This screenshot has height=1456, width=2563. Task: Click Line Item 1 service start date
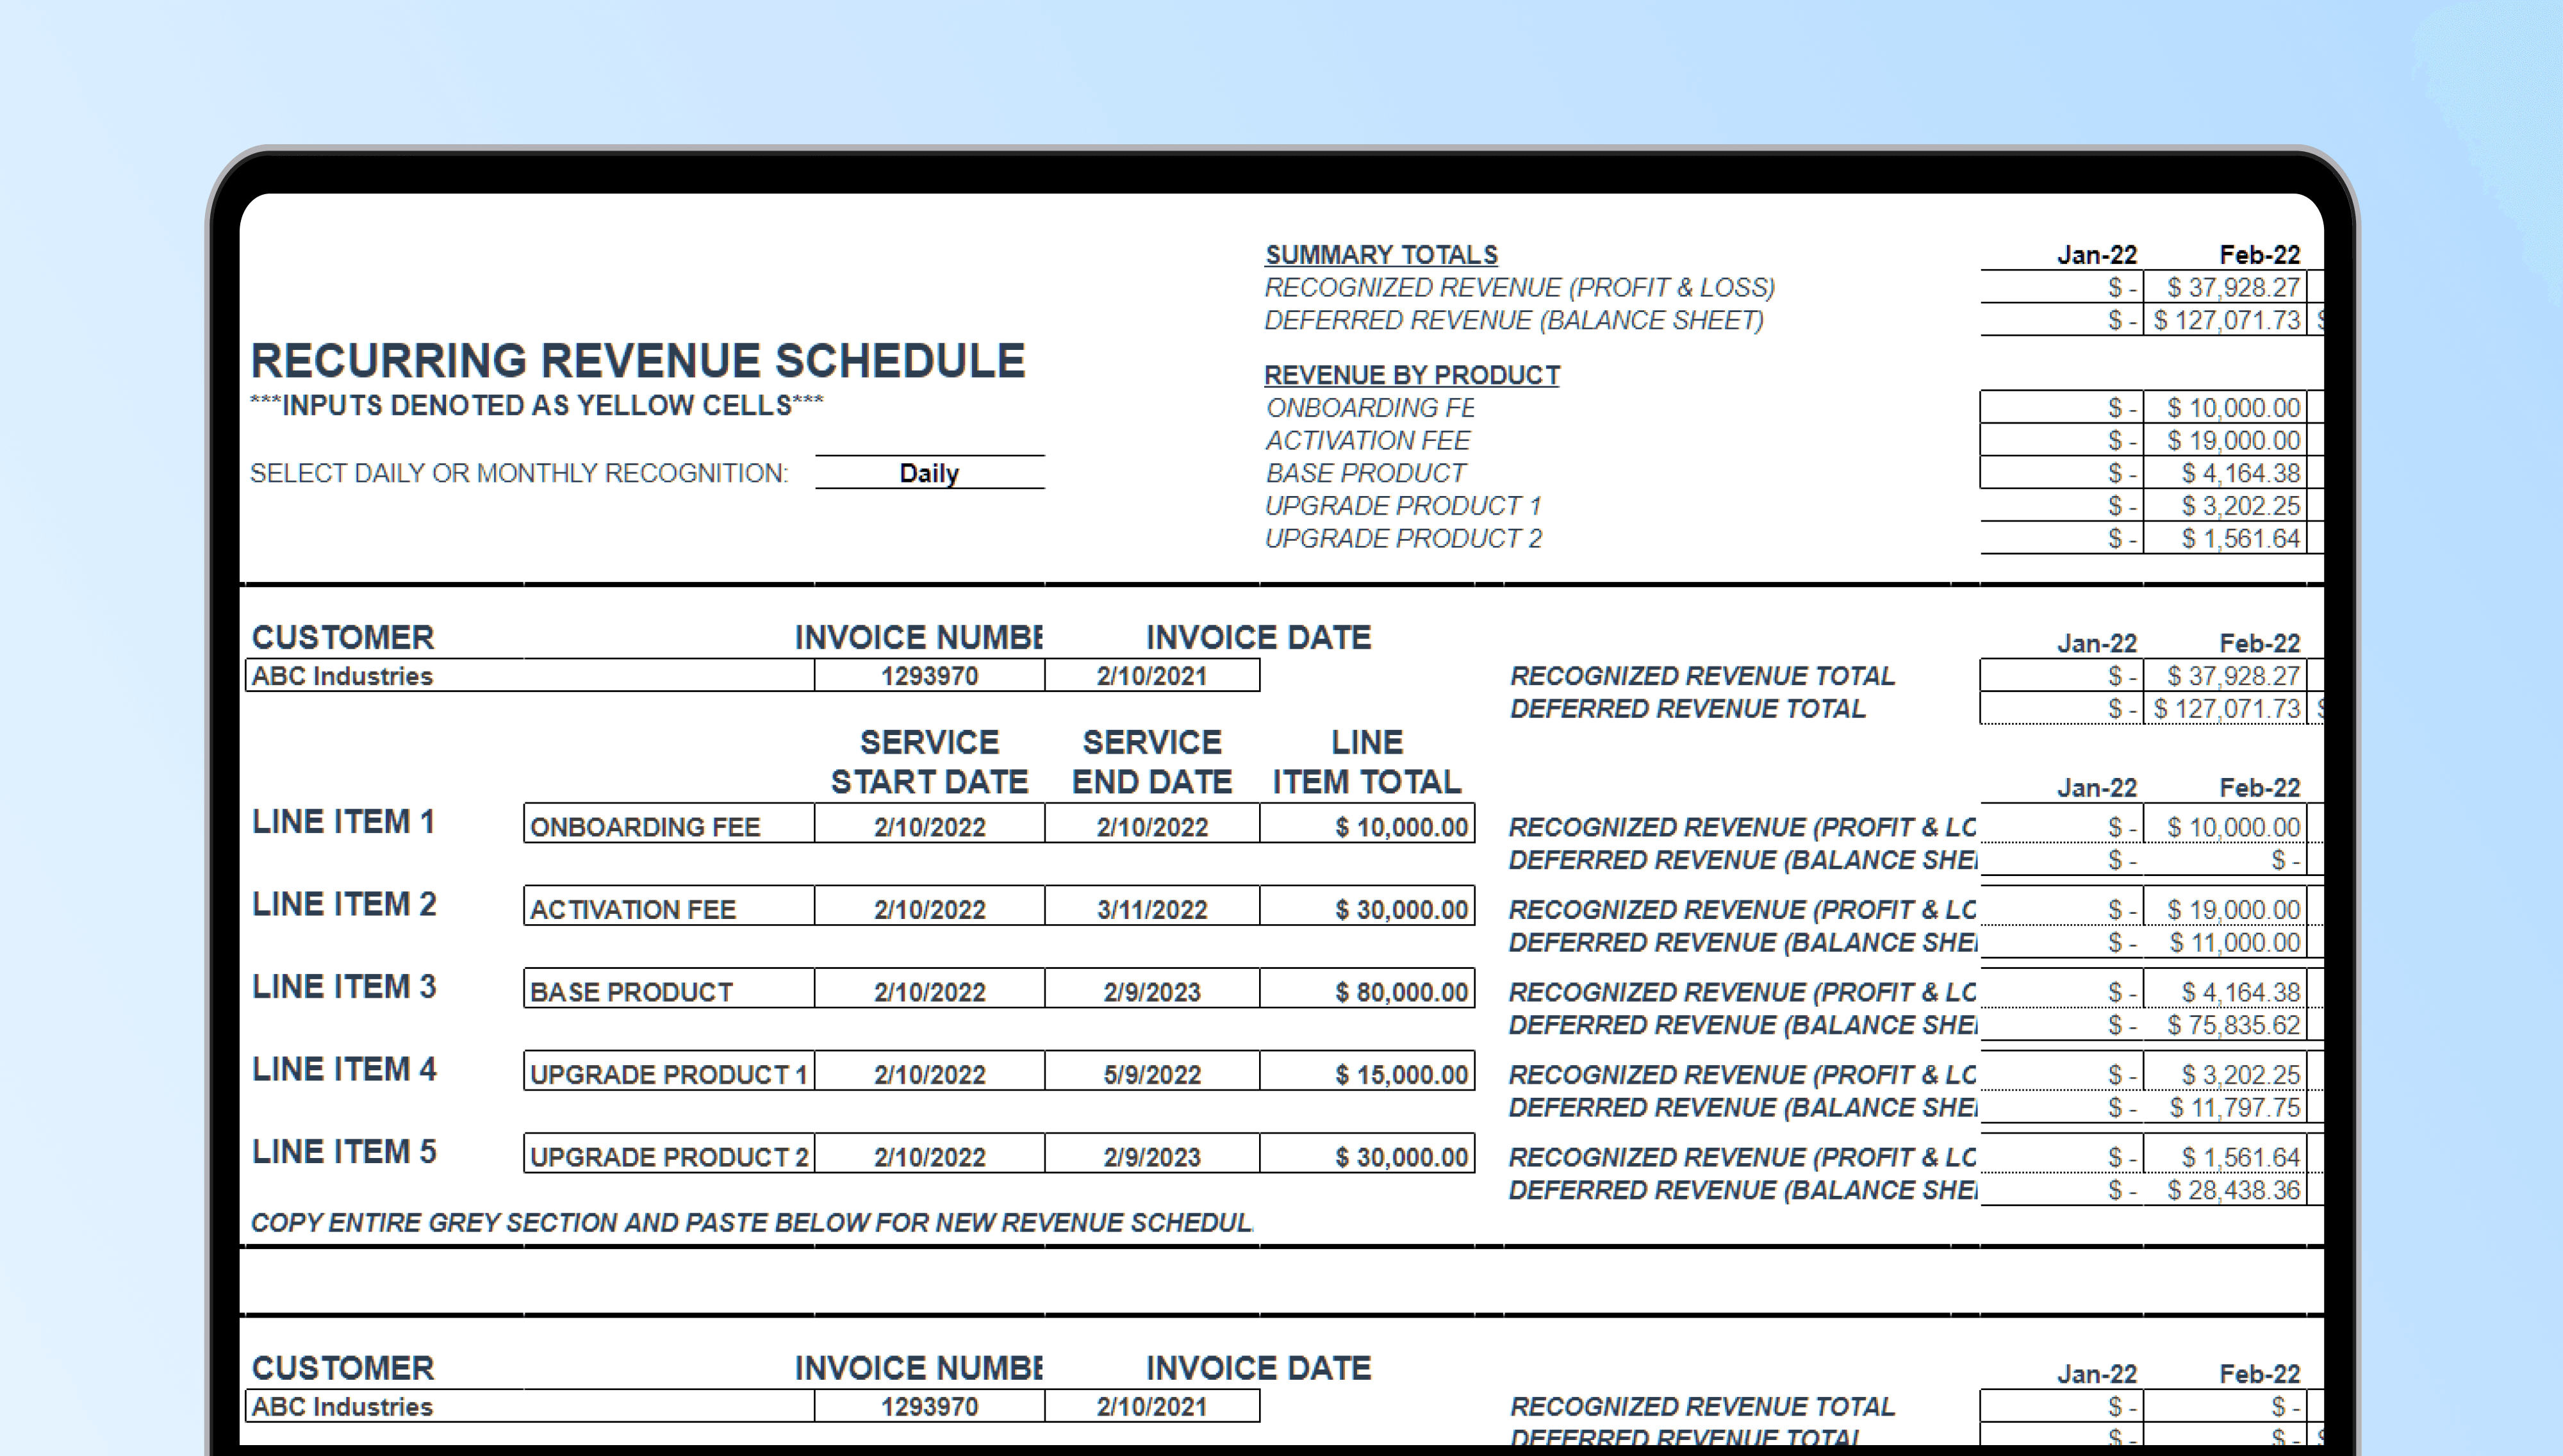click(930, 824)
